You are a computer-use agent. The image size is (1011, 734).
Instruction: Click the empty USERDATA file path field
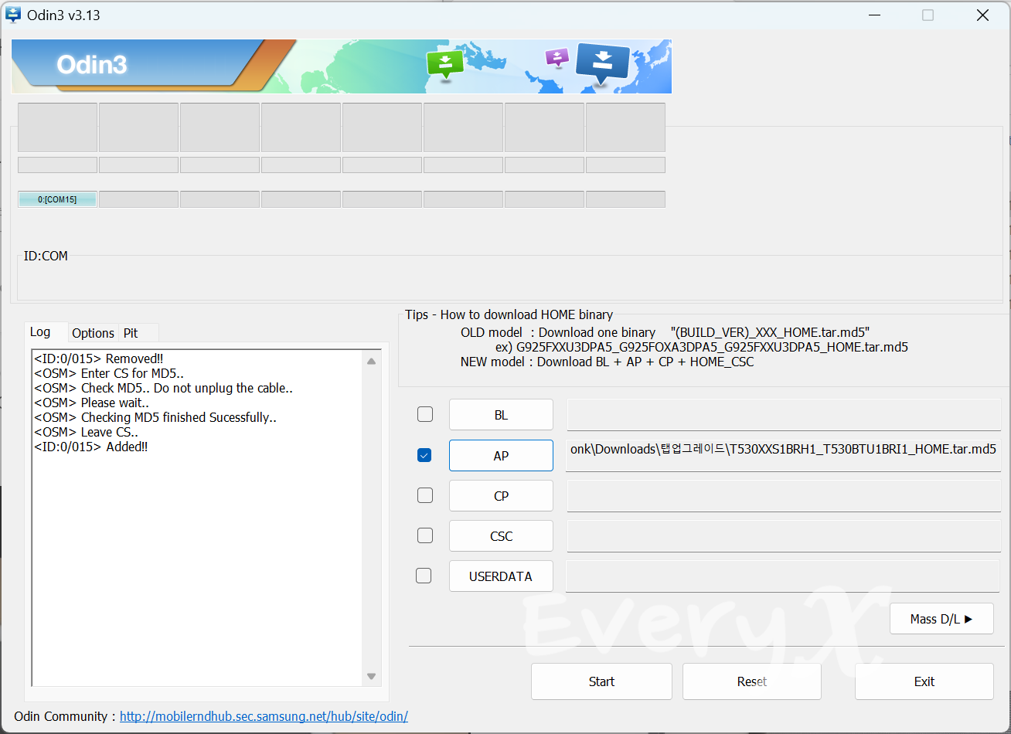pos(784,576)
